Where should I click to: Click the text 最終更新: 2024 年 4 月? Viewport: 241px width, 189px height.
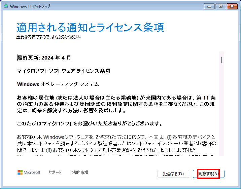[44, 58]
